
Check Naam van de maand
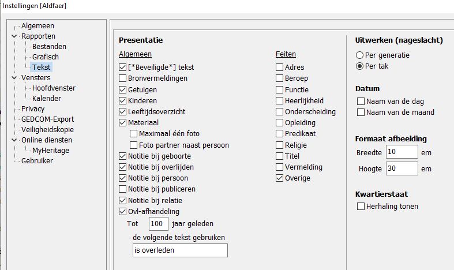click(x=361, y=112)
